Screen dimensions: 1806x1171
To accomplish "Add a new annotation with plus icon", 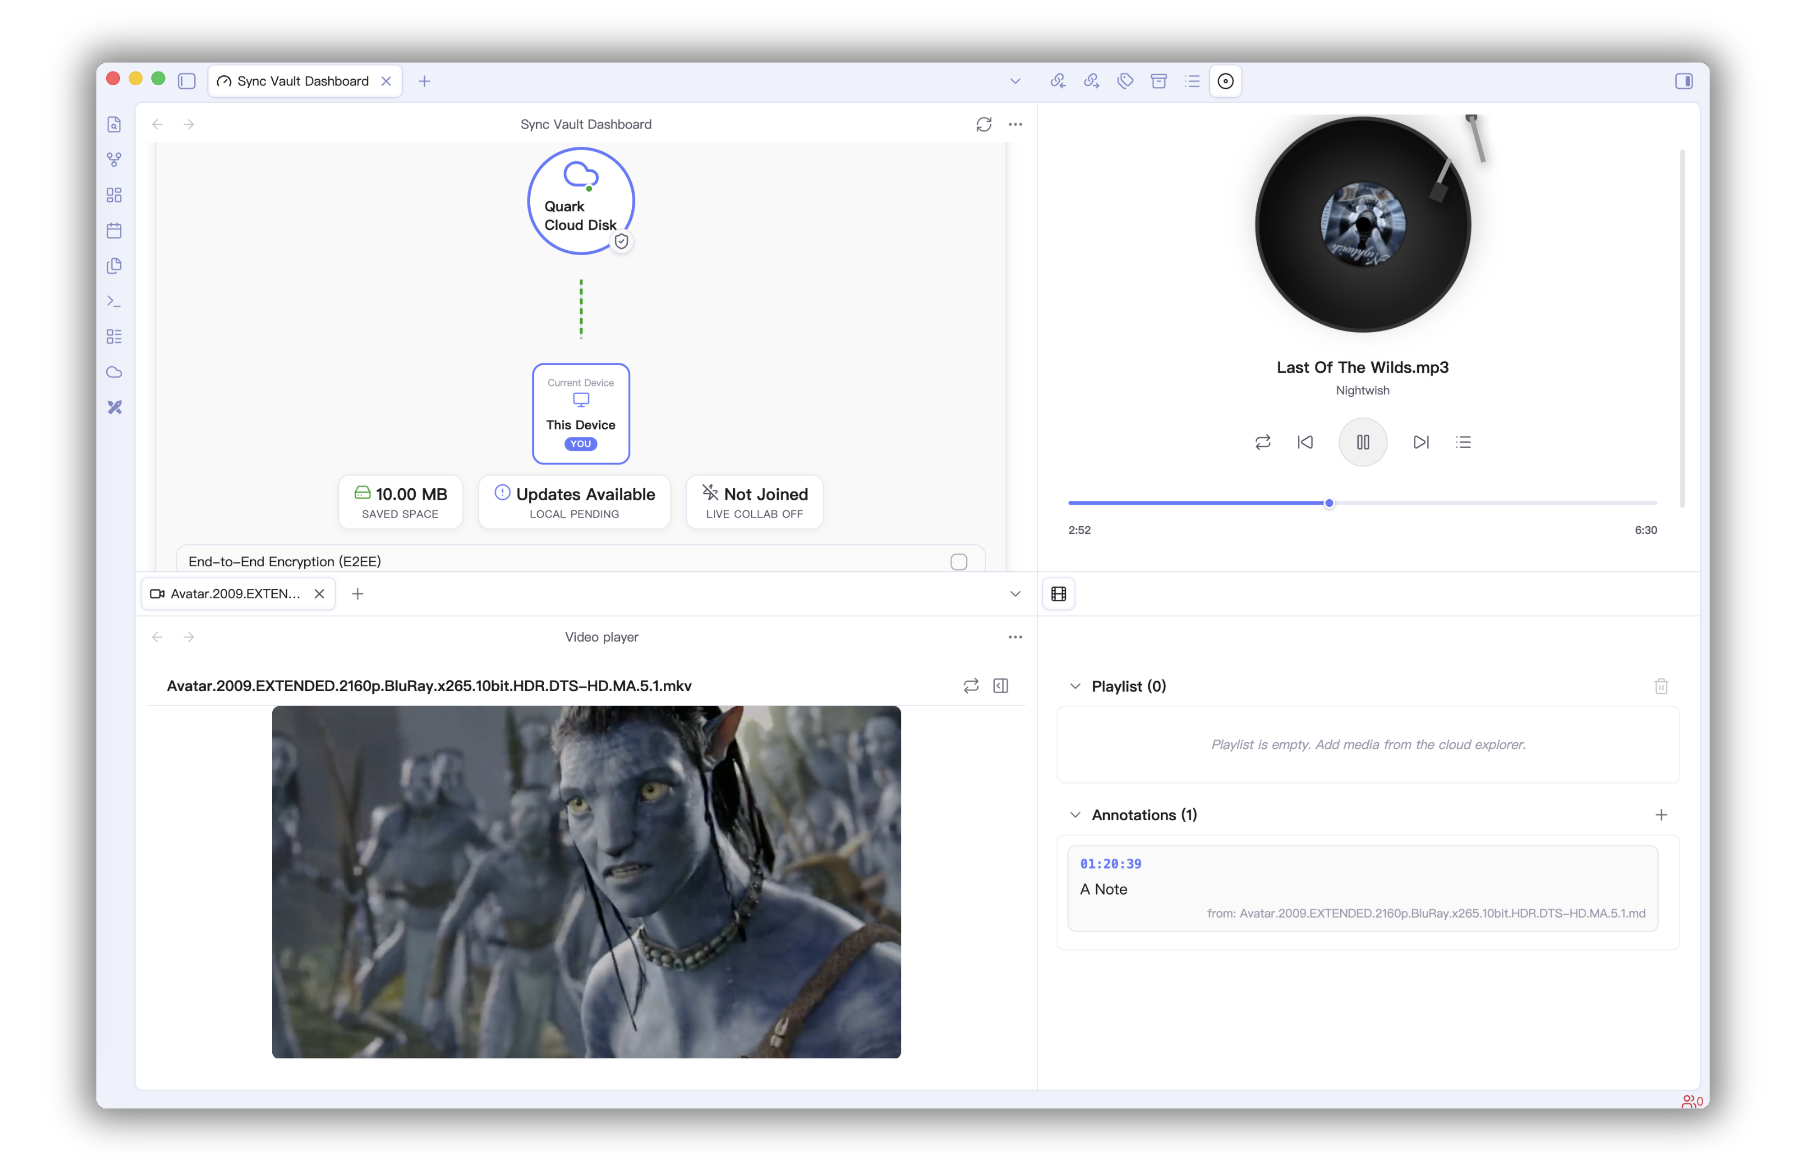I will point(1661,815).
